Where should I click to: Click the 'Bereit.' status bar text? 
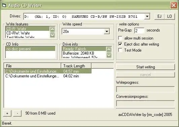coord(7,123)
